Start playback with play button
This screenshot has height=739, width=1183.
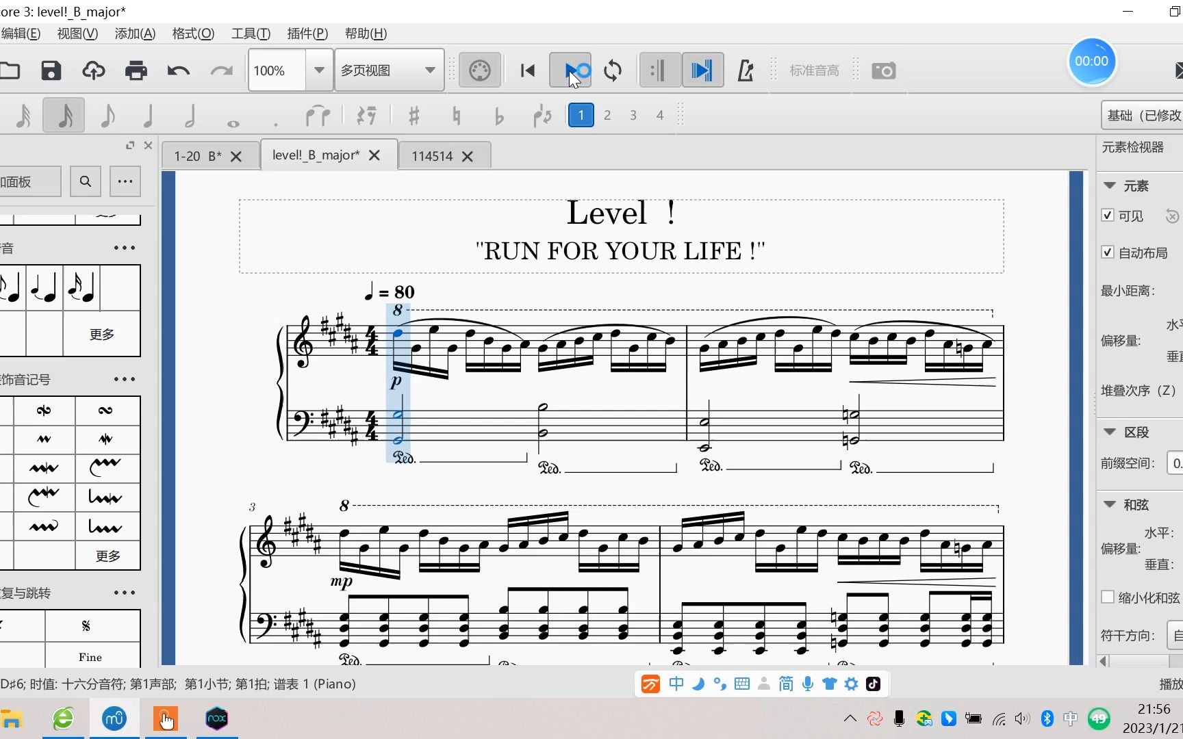(x=570, y=70)
